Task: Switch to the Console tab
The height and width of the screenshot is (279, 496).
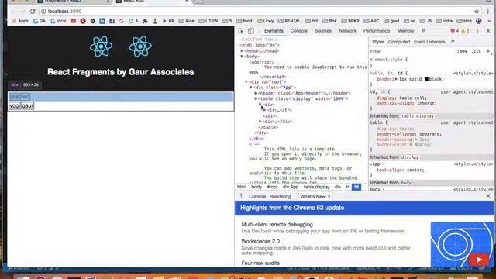Action: tap(299, 31)
